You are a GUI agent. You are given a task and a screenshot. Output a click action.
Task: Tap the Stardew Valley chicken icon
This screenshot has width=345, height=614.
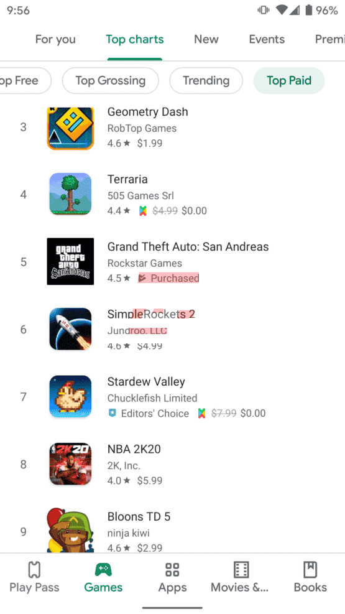point(70,396)
